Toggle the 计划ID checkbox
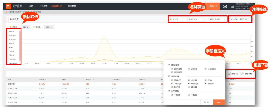 (x=189, y=69)
